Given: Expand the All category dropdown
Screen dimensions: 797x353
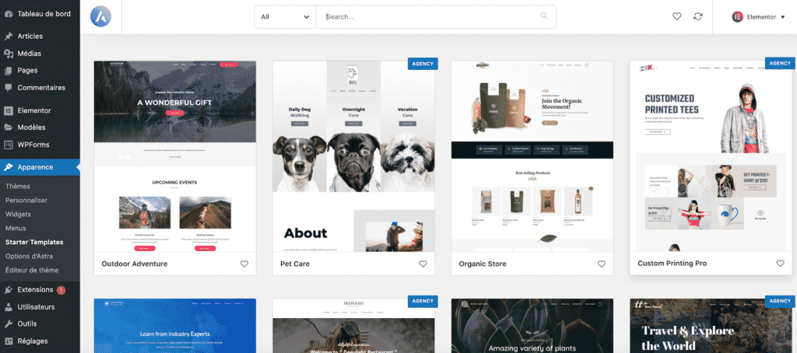Looking at the screenshot, I should (285, 16).
